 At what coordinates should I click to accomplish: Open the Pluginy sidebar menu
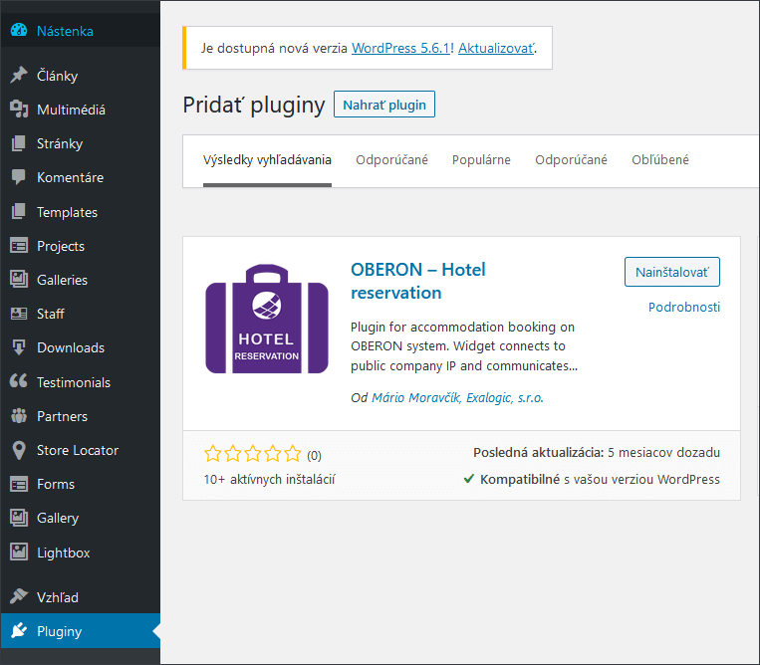[x=59, y=631]
